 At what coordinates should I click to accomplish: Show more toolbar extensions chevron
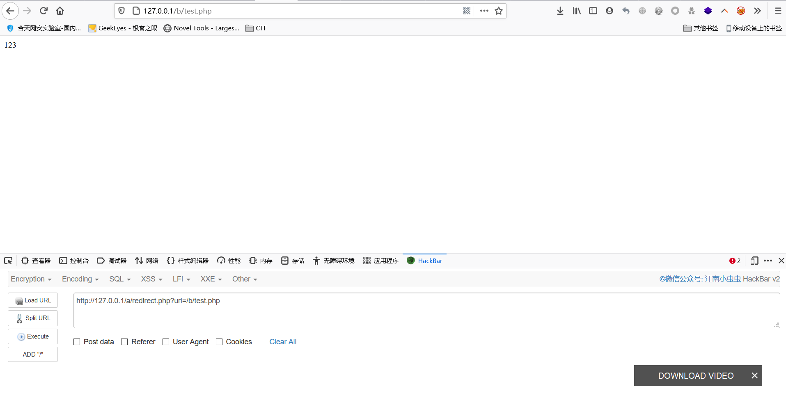point(757,11)
